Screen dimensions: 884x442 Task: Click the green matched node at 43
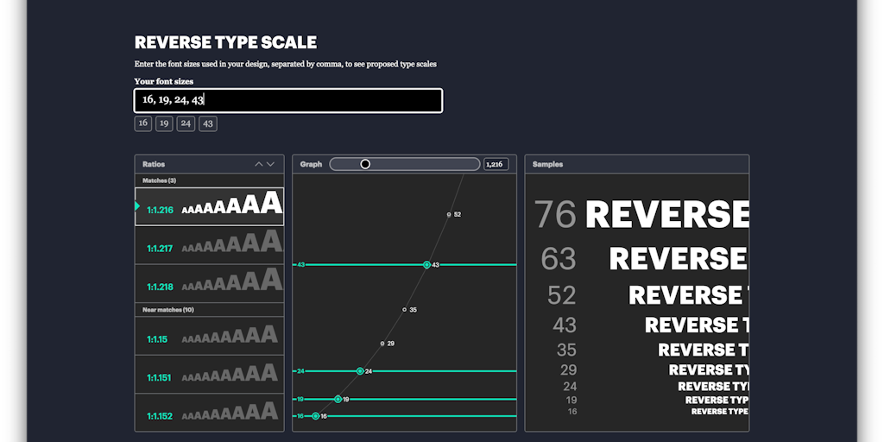(426, 265)
